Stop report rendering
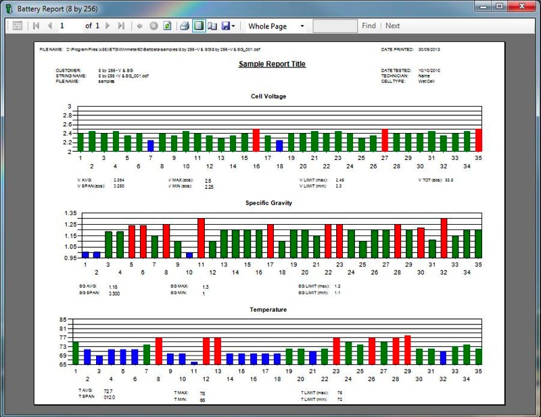541x417 pixels. pos(153,26)
